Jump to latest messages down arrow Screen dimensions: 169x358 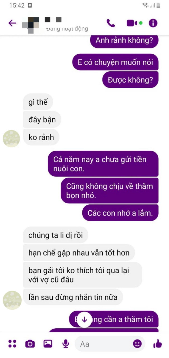coord(84,319)
